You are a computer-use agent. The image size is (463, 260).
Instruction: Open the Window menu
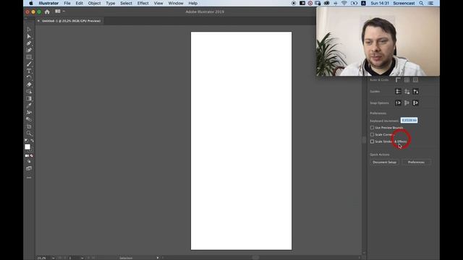[x=176, y=3]
